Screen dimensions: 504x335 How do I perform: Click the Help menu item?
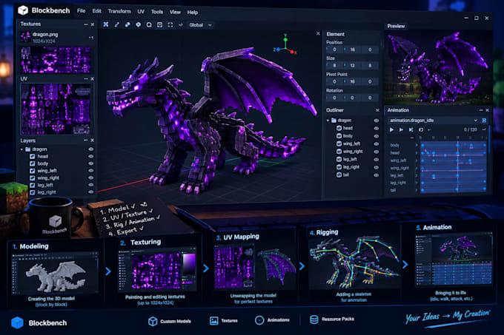click(x=192, y=13)
